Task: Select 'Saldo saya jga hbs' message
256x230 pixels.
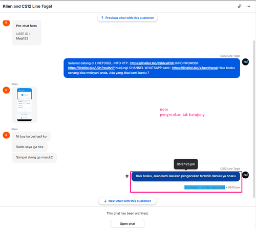Action: tap(30, 147)
